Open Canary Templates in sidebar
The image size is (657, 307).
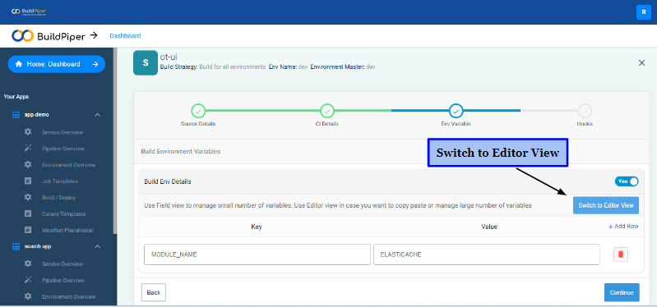click(63, 213)
